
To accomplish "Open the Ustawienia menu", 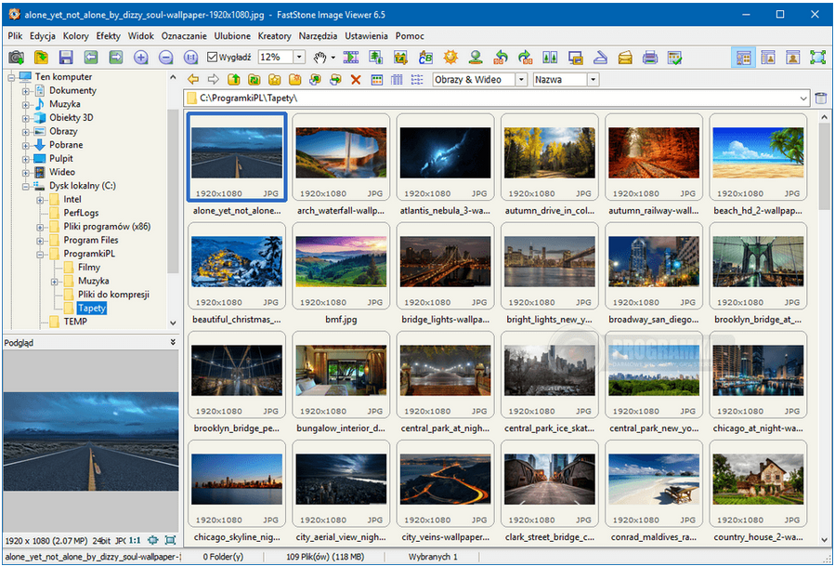I will [x=366, y=35].
